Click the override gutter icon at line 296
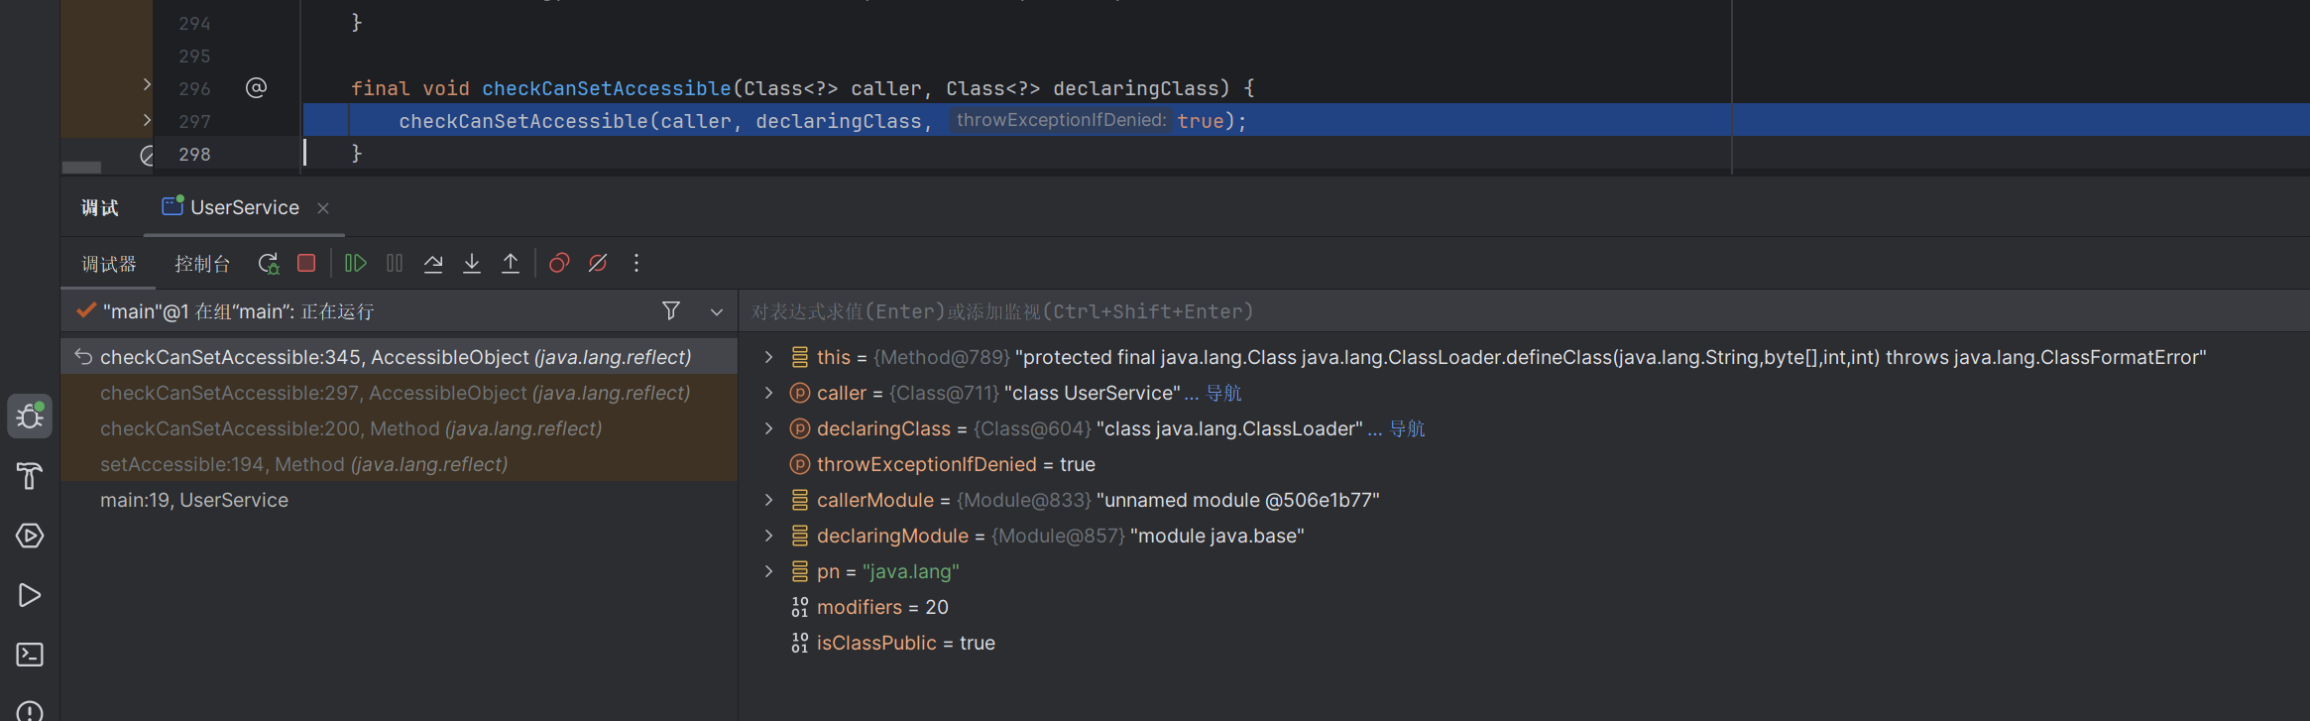Viewport: 2310px width, 721px height. [x=256, y=88]
